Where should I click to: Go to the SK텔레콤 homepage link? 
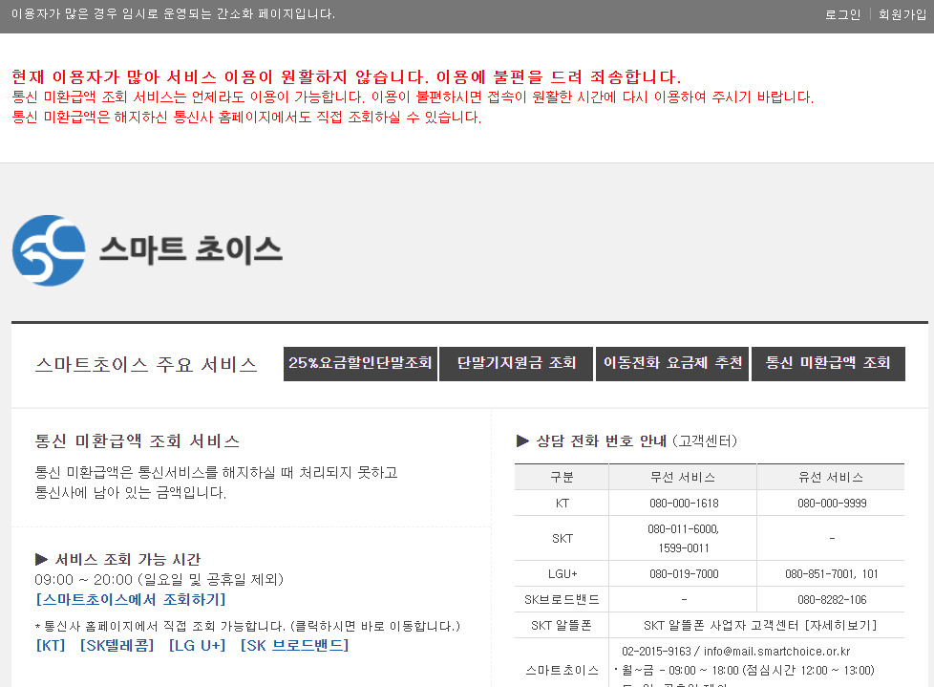[x=117, y=645]
